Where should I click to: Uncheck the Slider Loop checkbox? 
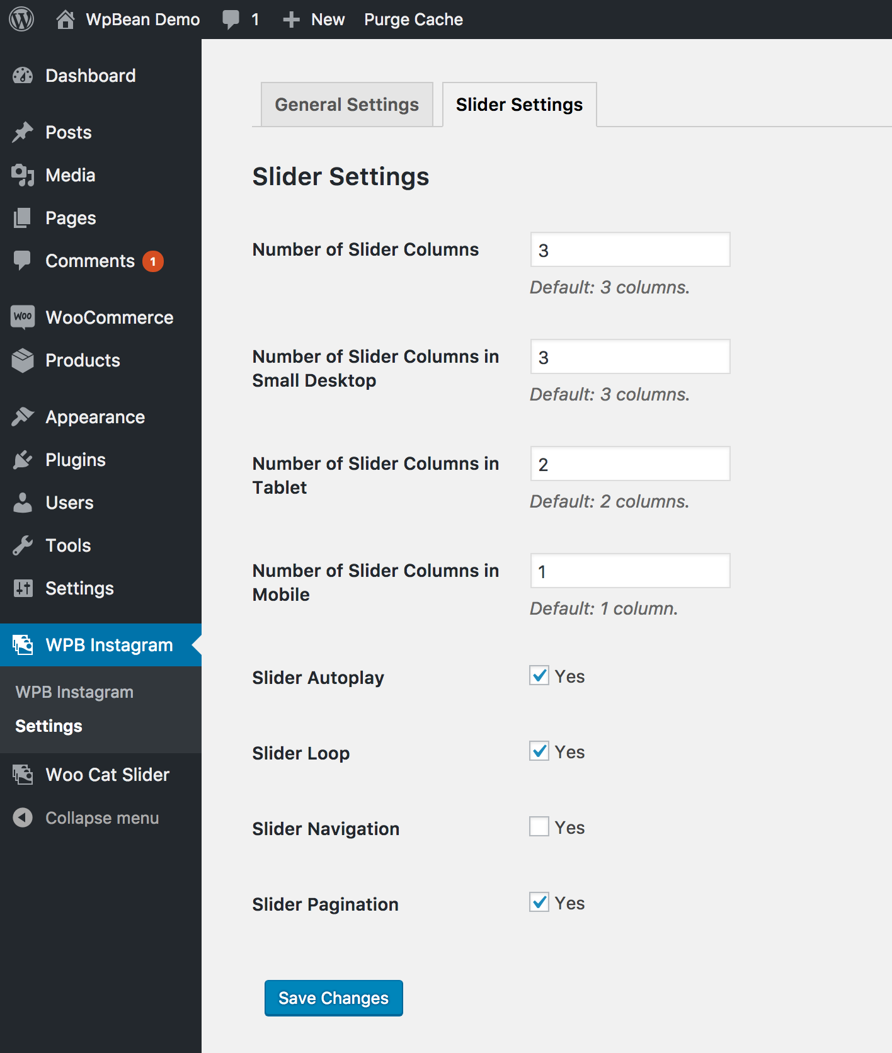pyautogui.click(x=539, y=751)
